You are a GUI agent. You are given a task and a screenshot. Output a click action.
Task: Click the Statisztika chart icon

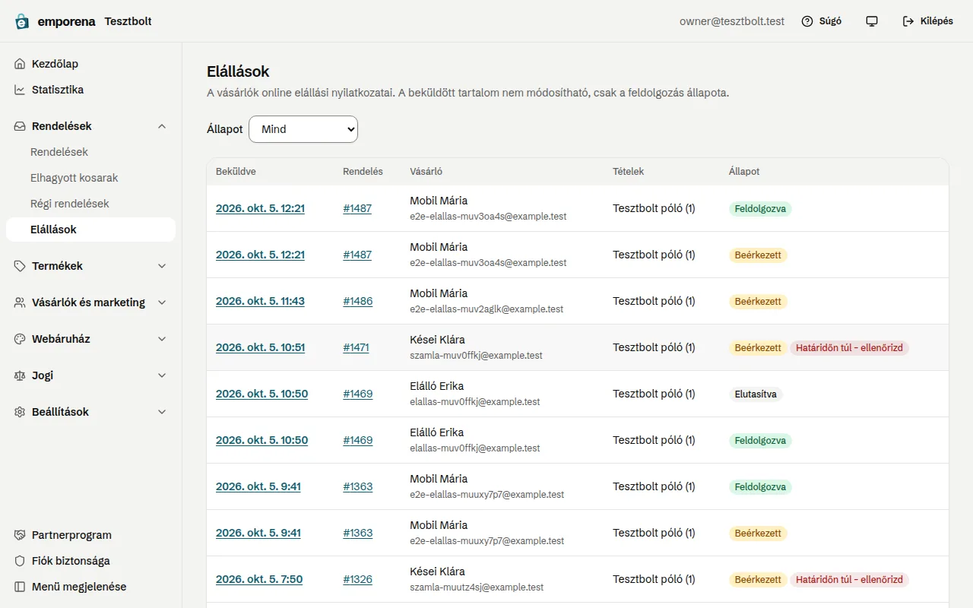(x=20, y=90)
